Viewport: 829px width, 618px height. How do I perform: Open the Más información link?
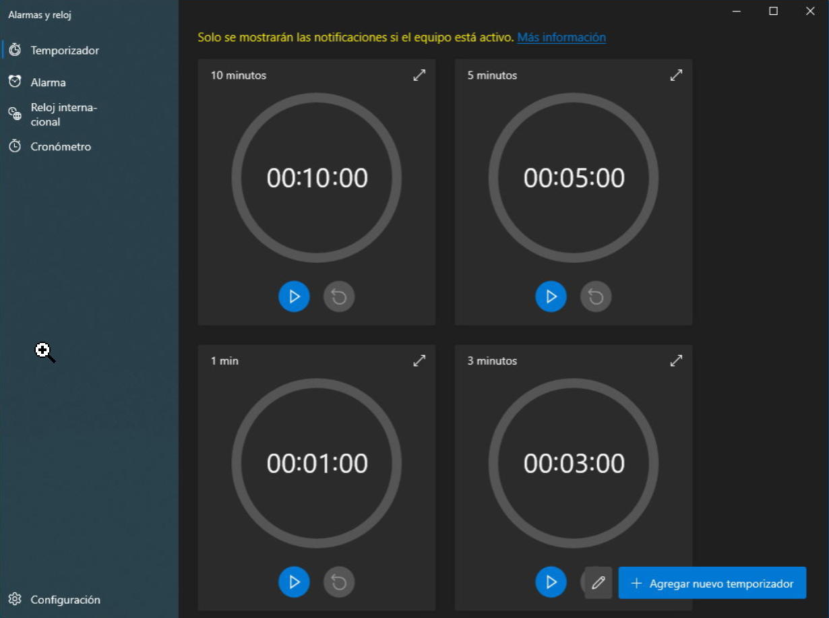coord(561,37)
